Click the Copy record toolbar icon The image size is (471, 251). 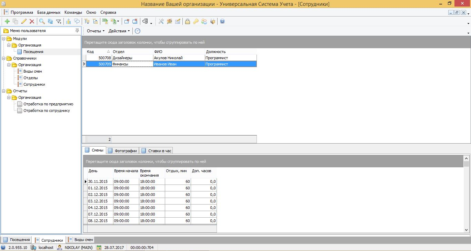(15, 21)
